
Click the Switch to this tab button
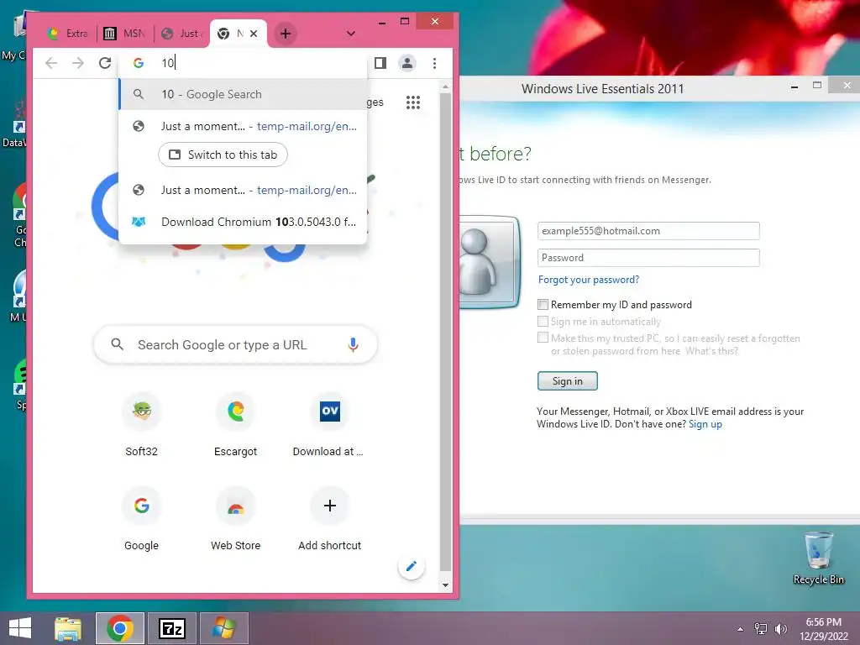click(223, 155)
